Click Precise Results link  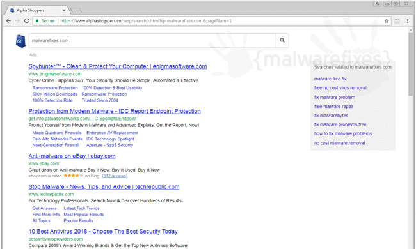pyautogui.click(x=78, y=220)
